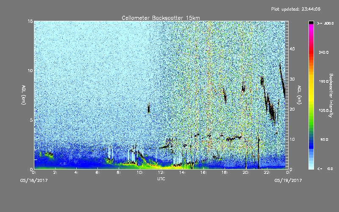This screenshot has width=339, height=212.
Task: Click the black top segment of the colorbar
Action: tap(311, 22)
